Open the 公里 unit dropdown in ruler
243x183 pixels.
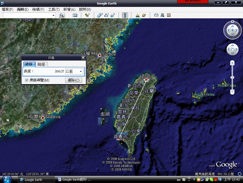click(x=74, y=72)
